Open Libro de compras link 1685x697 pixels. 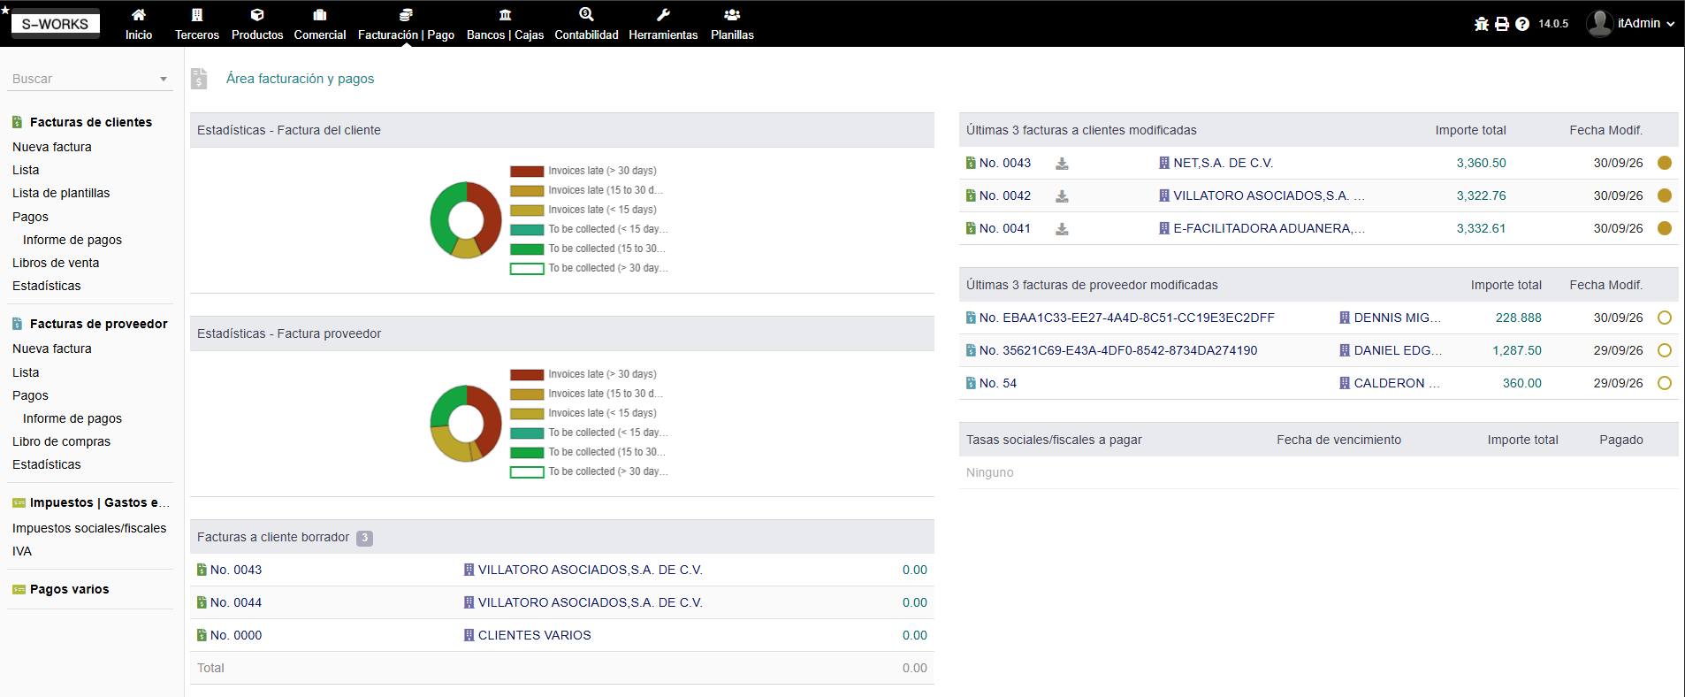(61, 441)
